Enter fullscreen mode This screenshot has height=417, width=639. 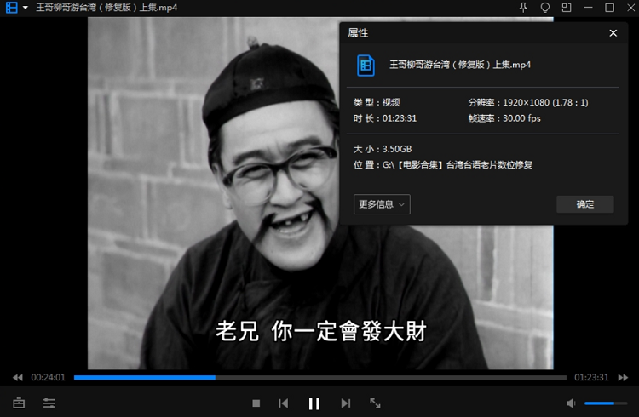pyautogui.click(x=375, y=403)
